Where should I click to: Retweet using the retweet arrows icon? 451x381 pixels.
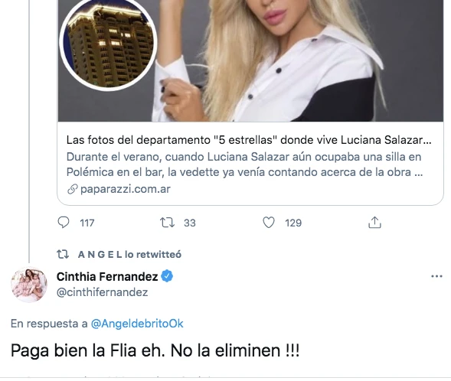click(x=167, y=223)
